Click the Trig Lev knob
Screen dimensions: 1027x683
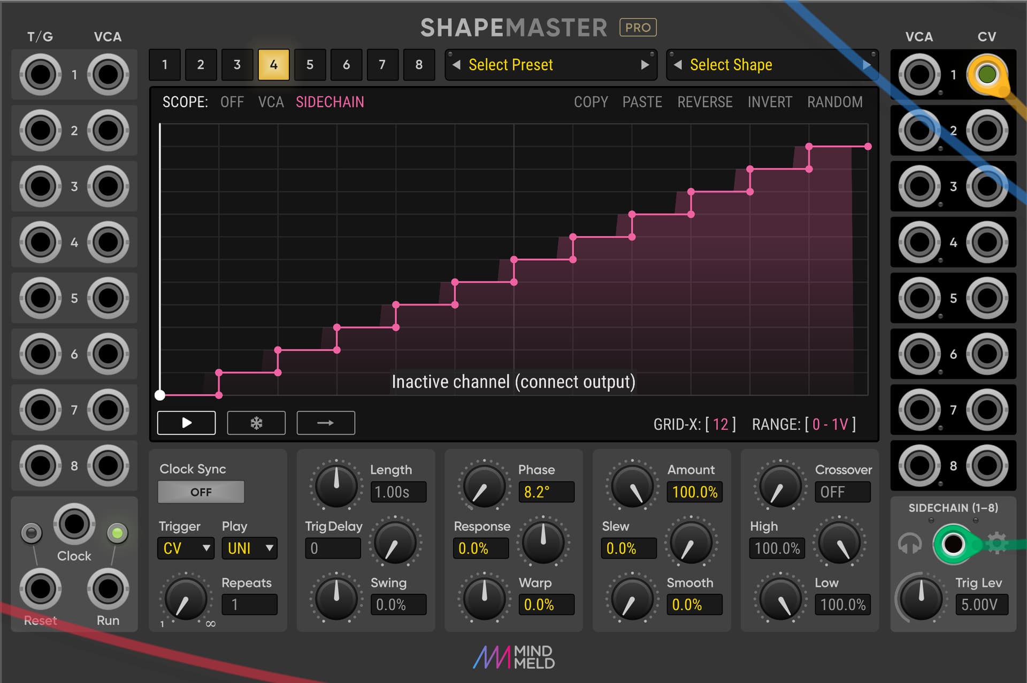pos(921,598)
